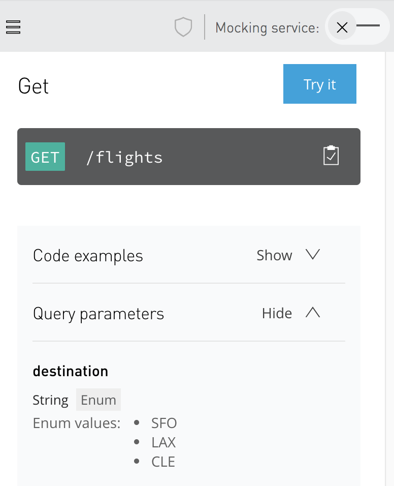This screenshot has height=486, width=394.
Task: Toggle the Mocking service switch
Action: click(357, 26)
